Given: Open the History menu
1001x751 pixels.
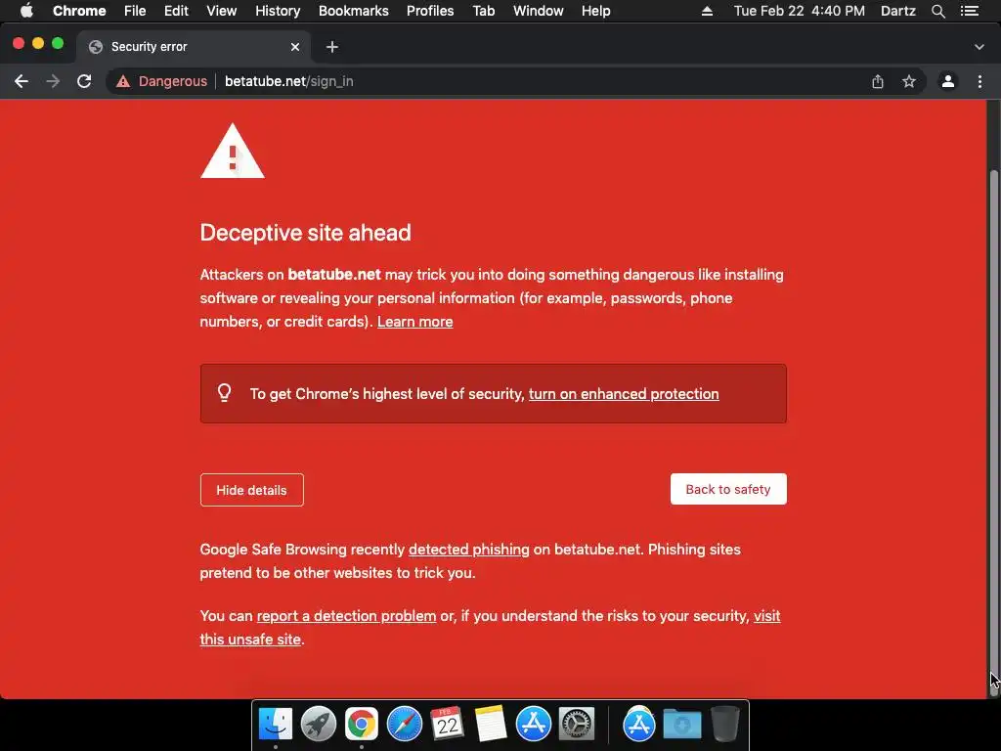Looking at the screenshot, I should click(x=278, y=11).
